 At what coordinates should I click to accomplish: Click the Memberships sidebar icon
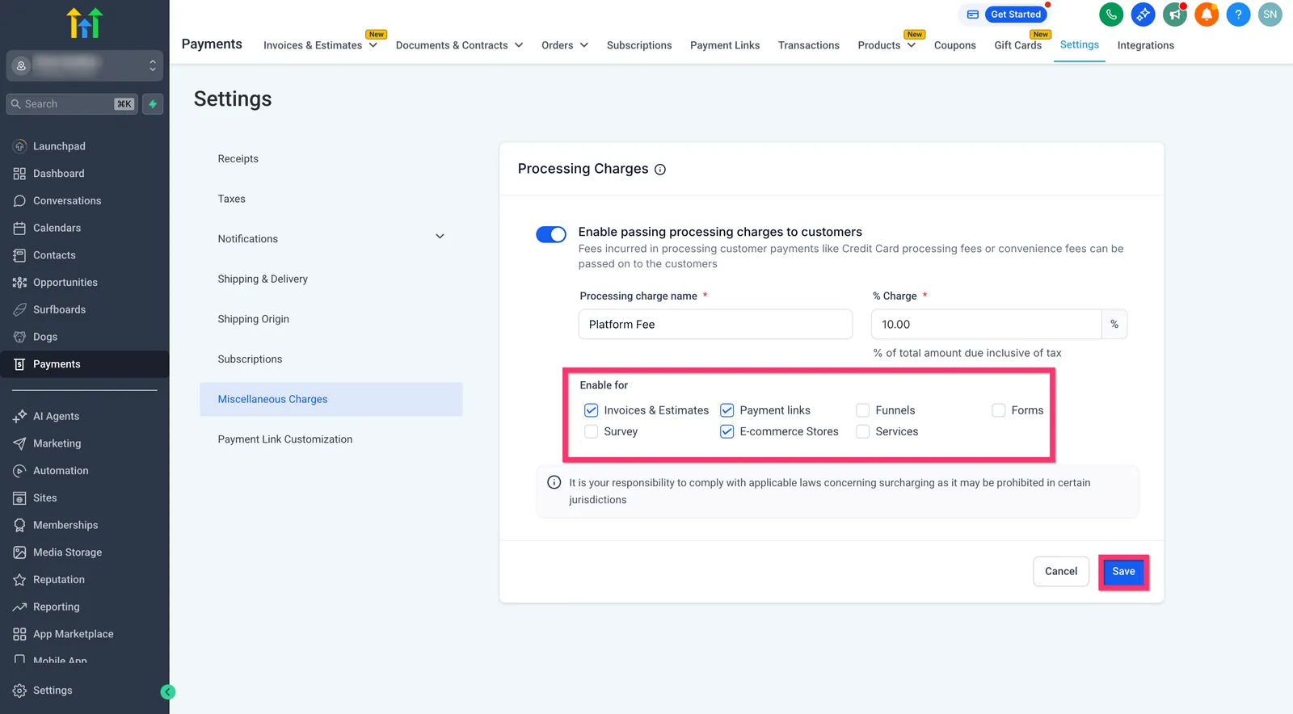pos(20,525)
